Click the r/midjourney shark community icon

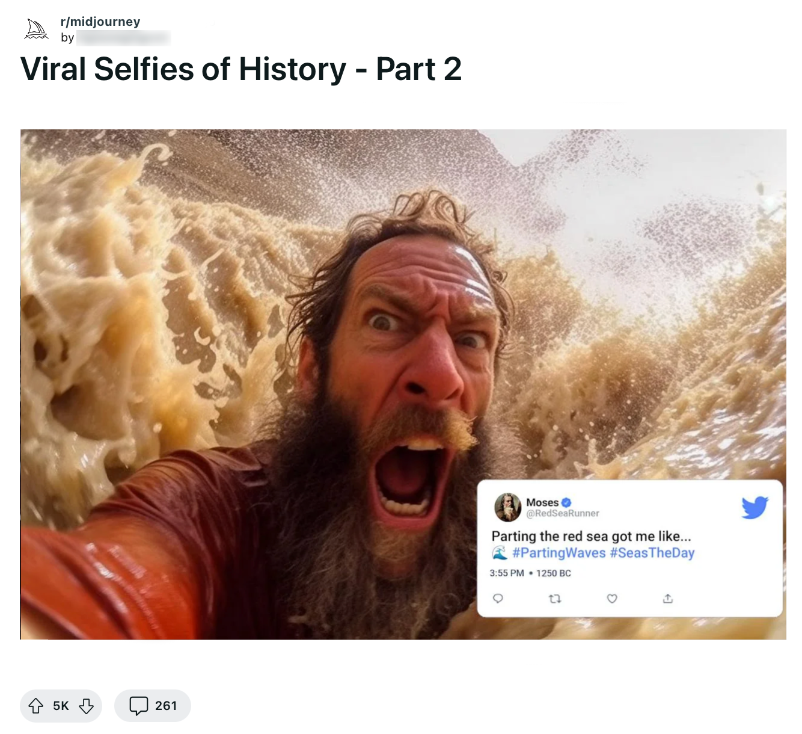(35, 28)
